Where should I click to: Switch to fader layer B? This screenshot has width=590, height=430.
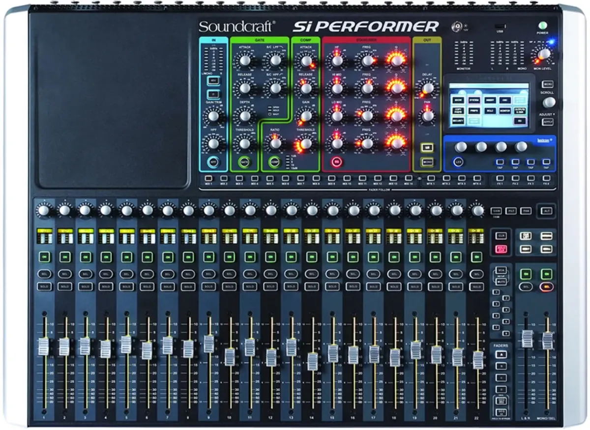click(x=501, y=366)
